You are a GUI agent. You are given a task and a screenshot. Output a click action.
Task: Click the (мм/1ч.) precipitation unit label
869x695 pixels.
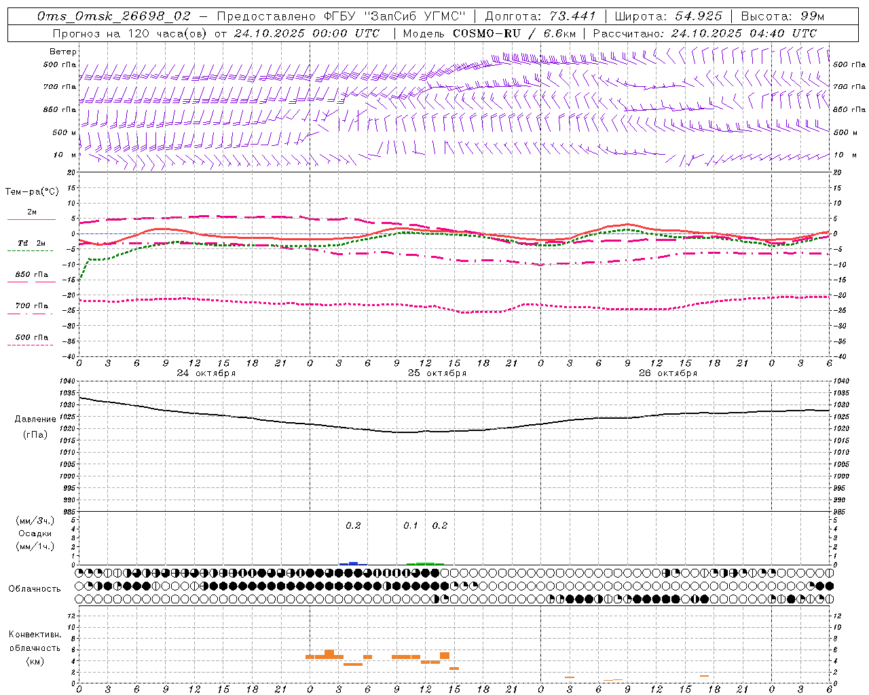point(35,546)
